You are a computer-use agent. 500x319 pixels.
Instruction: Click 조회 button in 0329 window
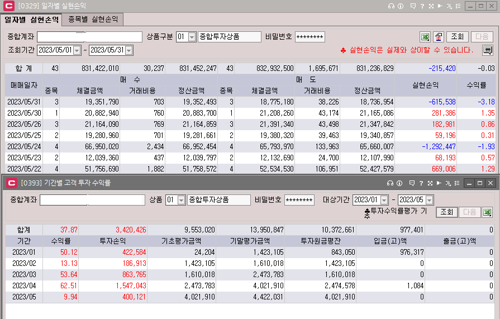[458, 37]
